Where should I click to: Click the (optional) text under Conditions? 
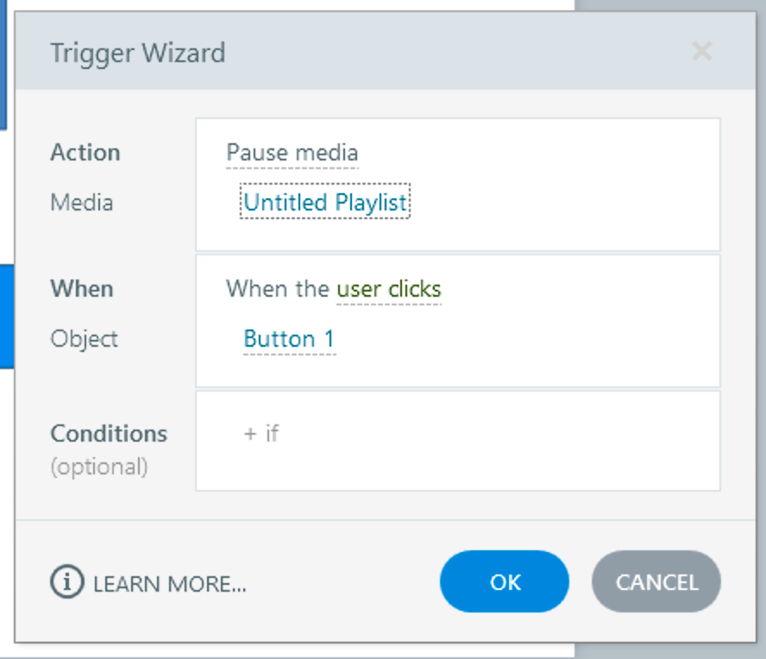point(99,467)
